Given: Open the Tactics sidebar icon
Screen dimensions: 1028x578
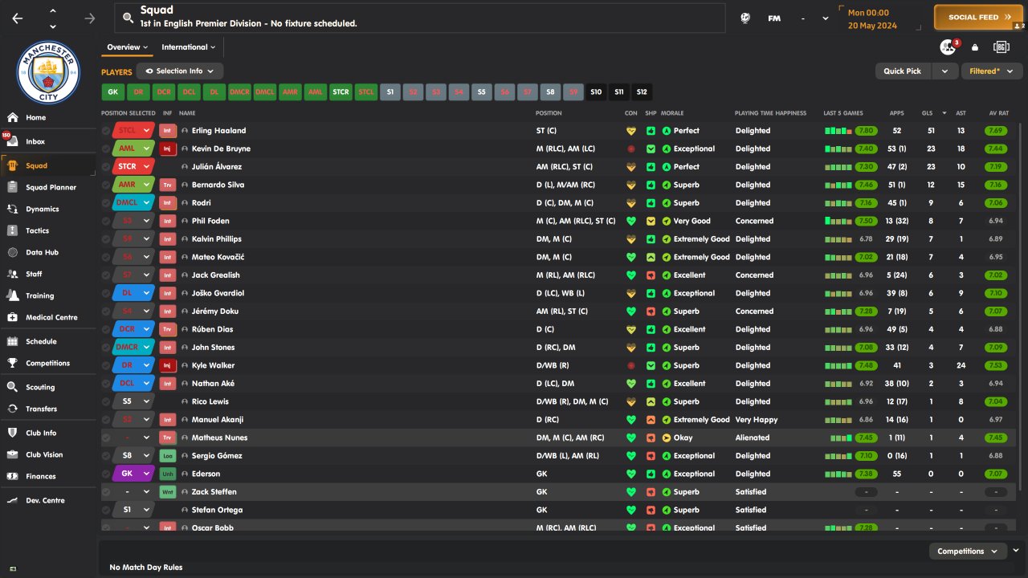Looking at the screenshot, I should pyautogui.click(x=12, y=230).
